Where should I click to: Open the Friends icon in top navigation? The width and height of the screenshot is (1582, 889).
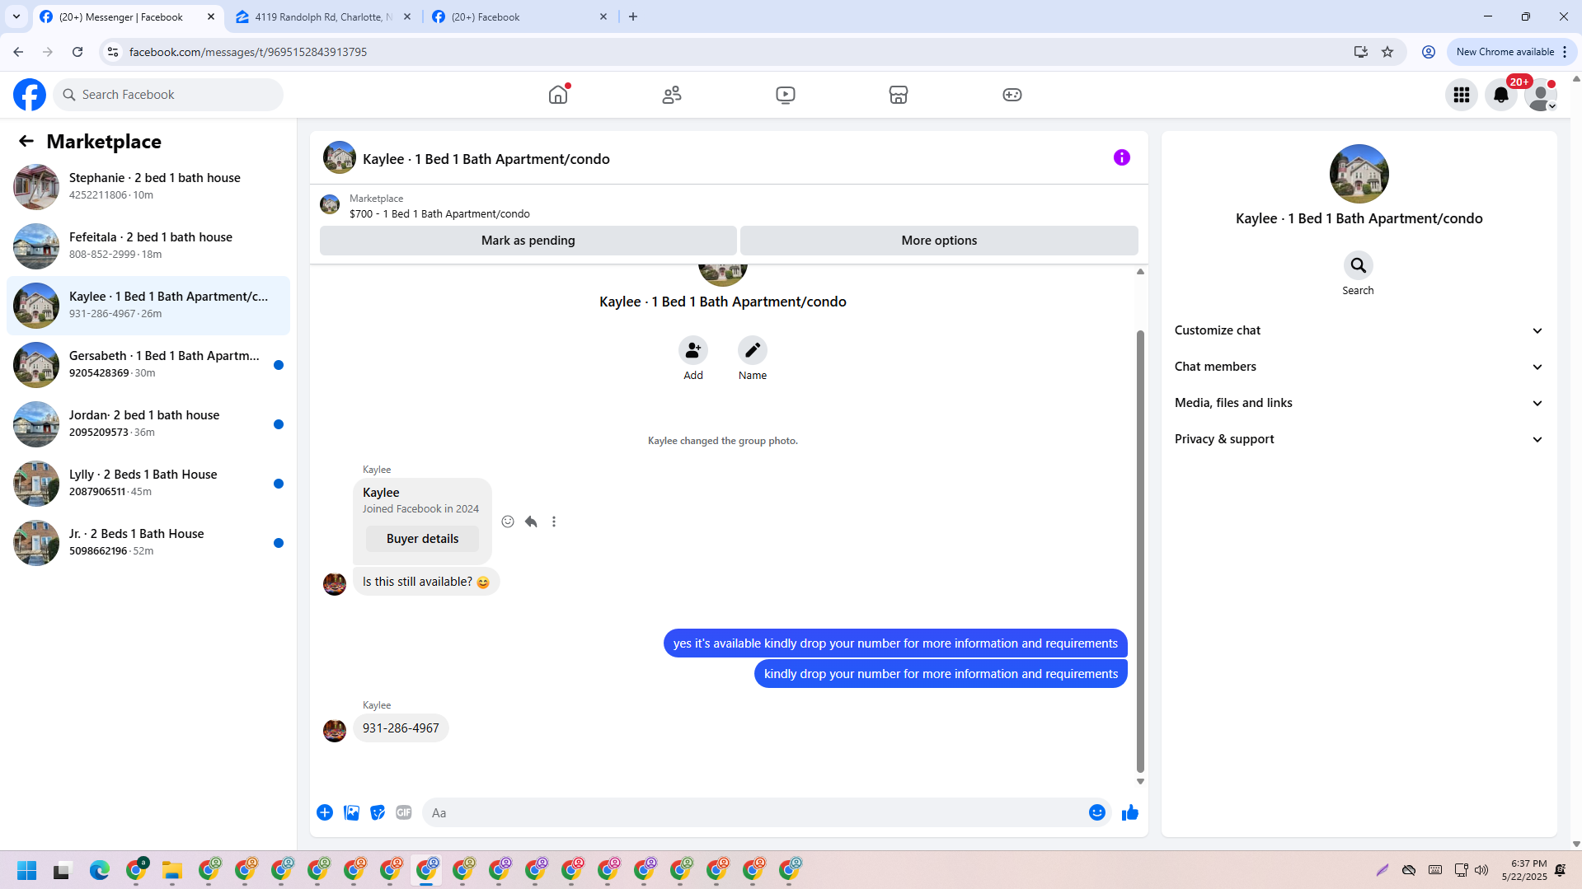(x=672, y=95)
